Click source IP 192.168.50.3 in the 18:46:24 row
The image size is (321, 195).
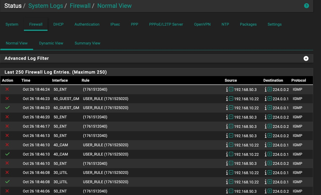point(245,89)
